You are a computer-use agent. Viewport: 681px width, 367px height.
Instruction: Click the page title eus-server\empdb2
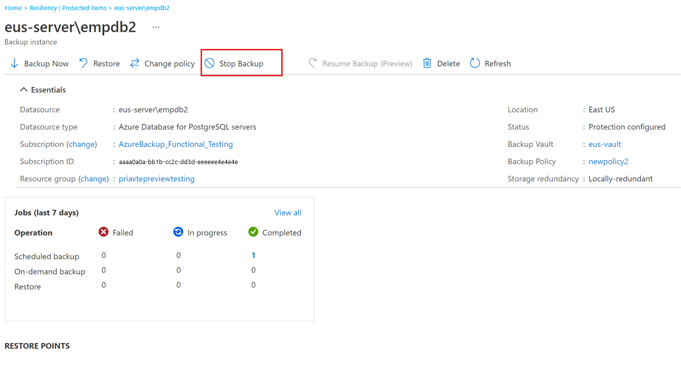pos(71,27)
